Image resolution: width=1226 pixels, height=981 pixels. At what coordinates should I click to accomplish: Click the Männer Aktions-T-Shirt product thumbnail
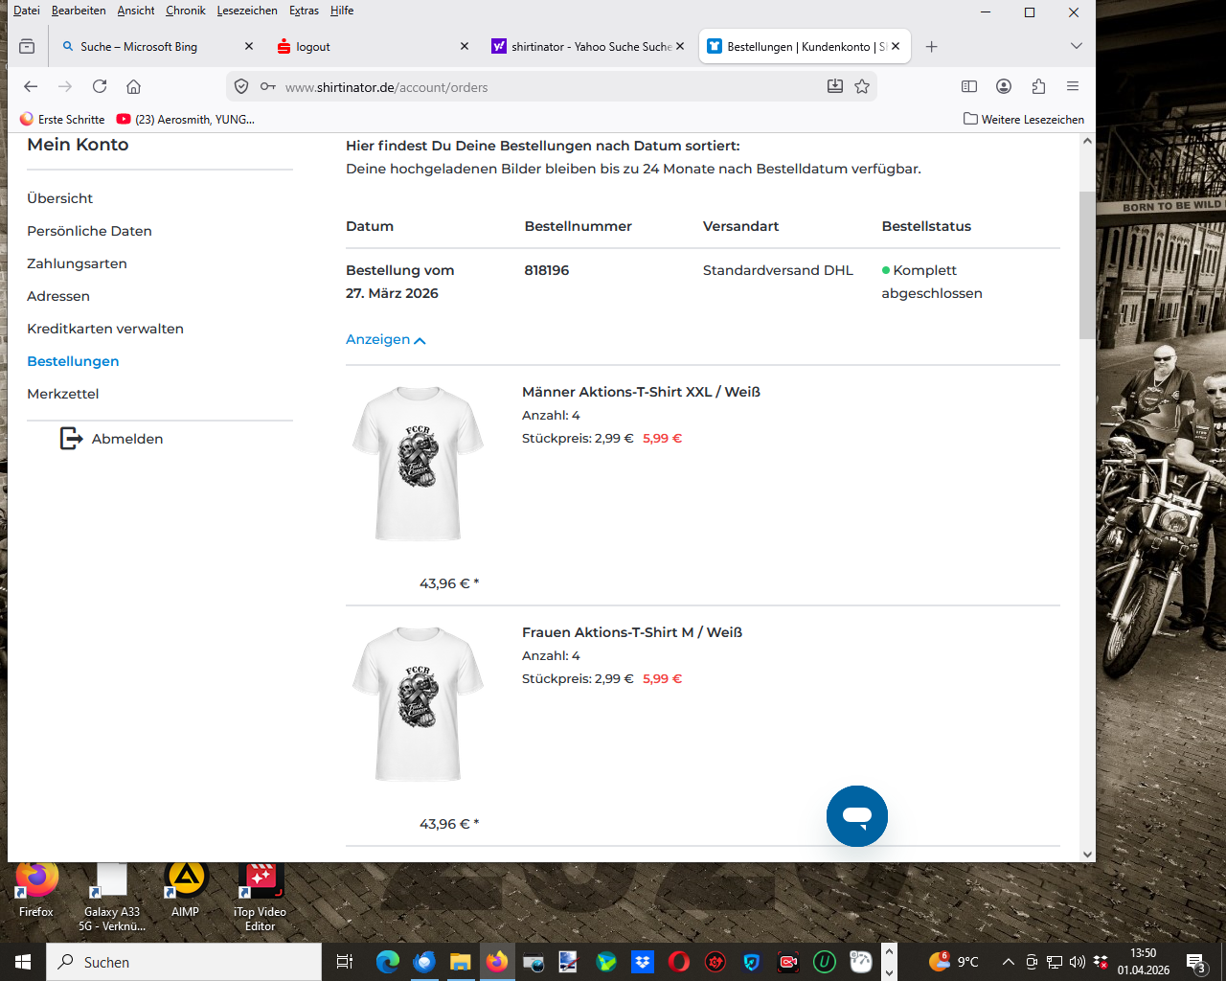click(418, 464)
